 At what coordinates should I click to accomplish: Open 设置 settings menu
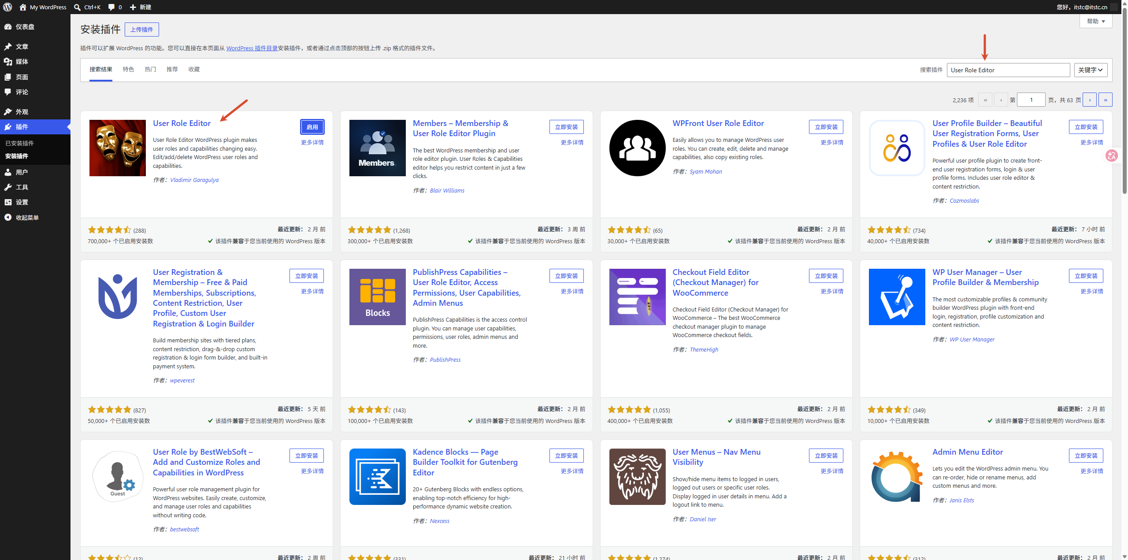pos(35,202)
